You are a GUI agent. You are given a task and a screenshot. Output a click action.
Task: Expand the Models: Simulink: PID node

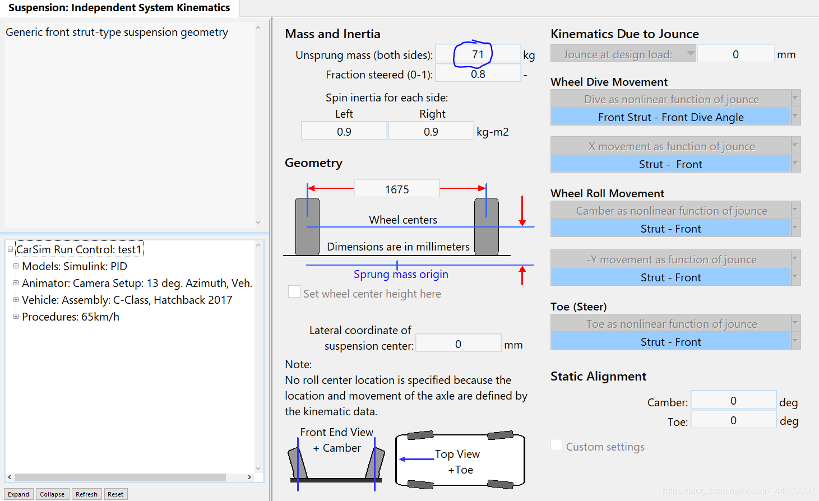point(16,266)
